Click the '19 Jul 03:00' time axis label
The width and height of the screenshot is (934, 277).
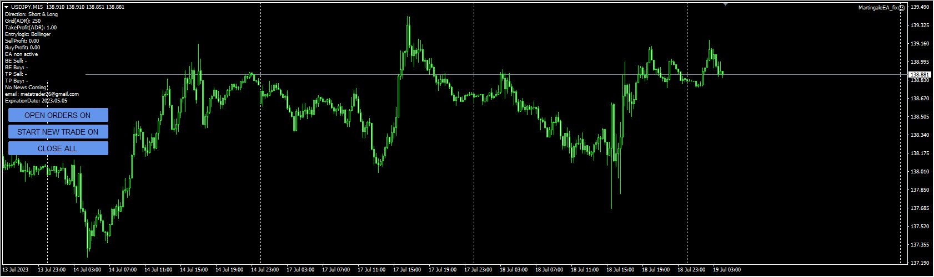coord(727,270)
